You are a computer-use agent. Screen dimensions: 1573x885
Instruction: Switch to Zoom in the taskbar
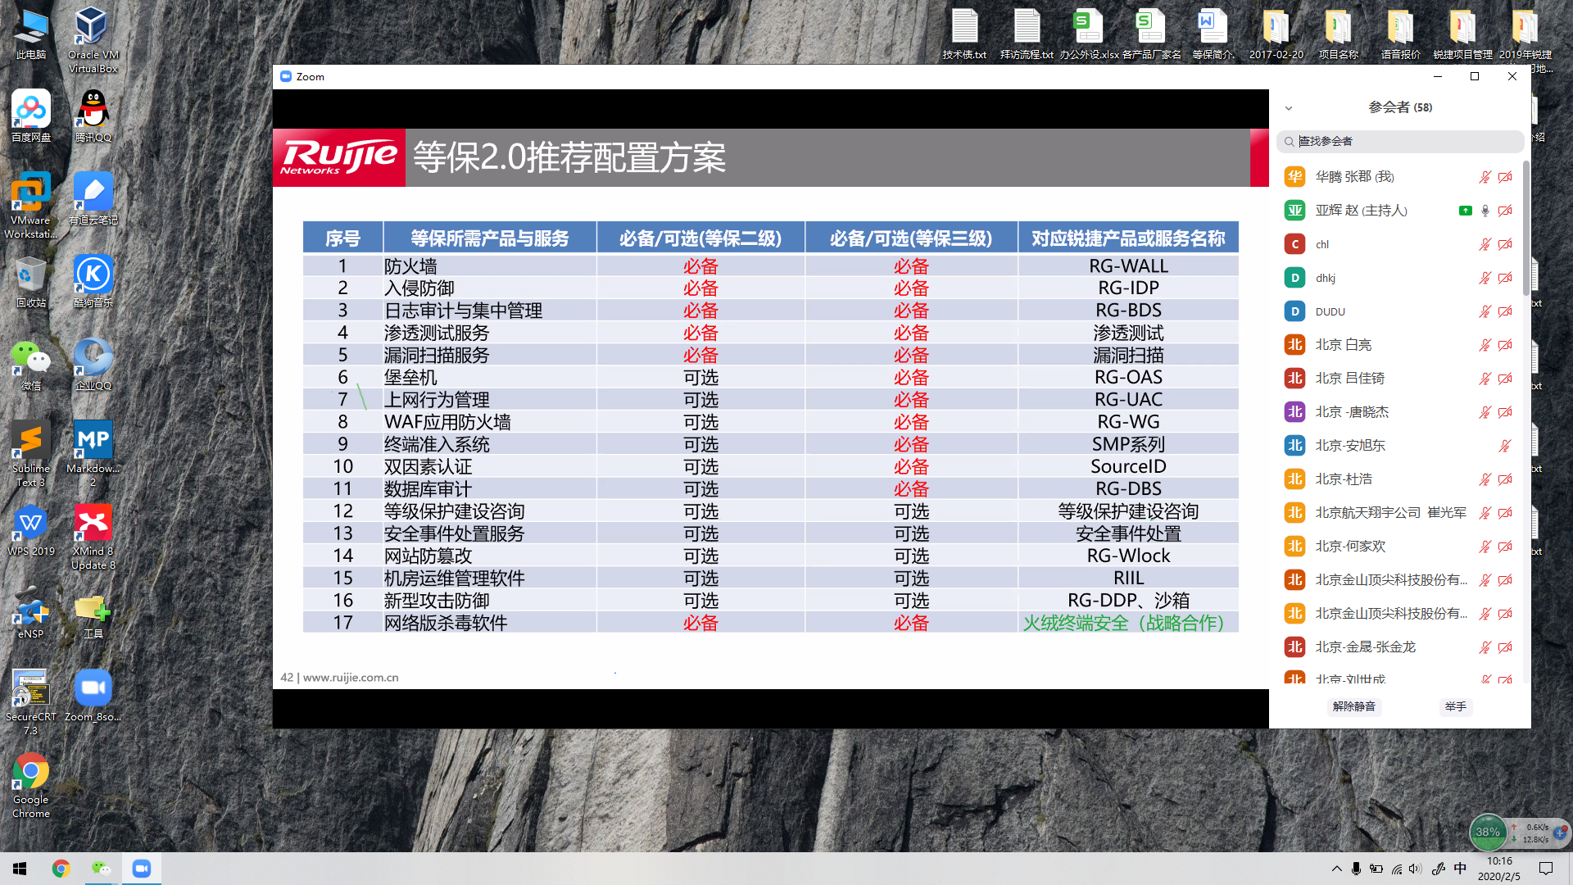(142, 869)
